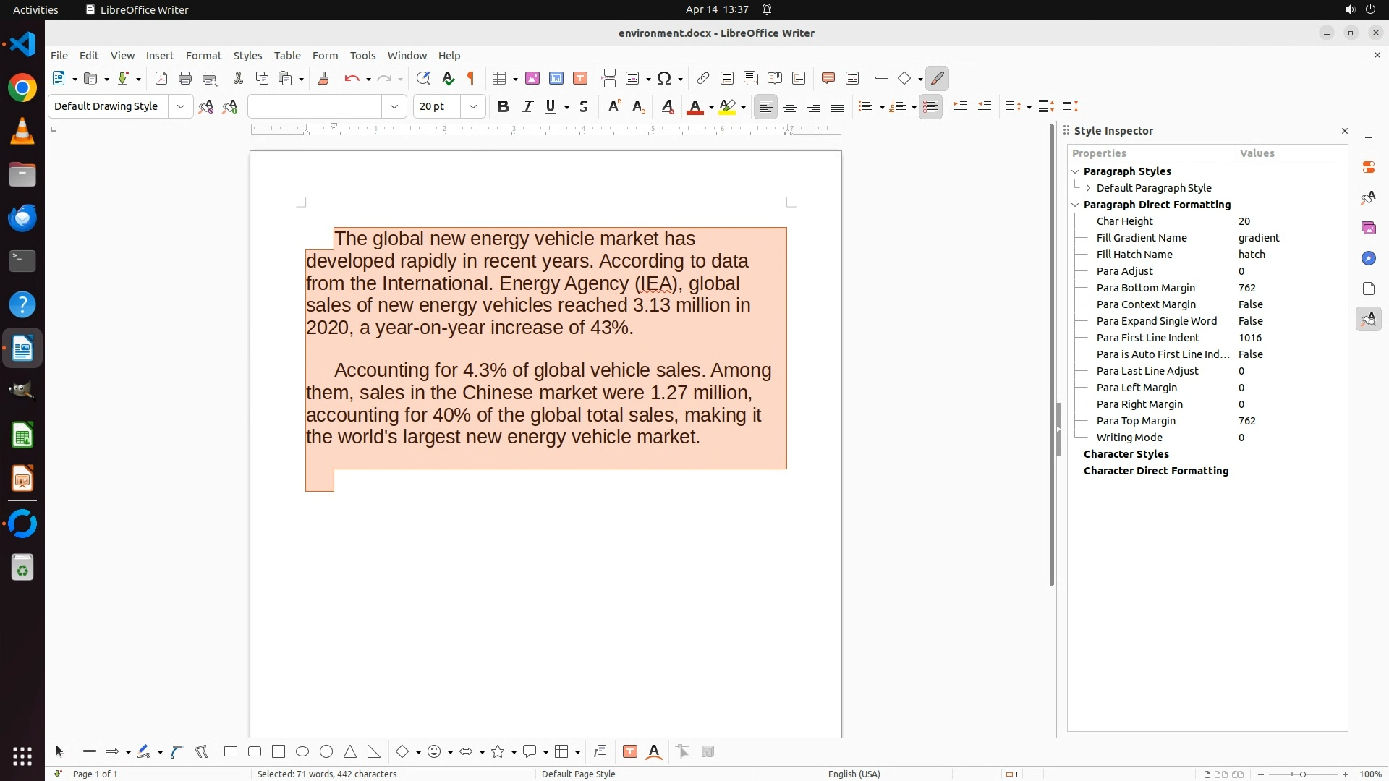Click the zoom slider in status bar
This screenshot has height=781, width=1389.
[x=1302, y=774]
